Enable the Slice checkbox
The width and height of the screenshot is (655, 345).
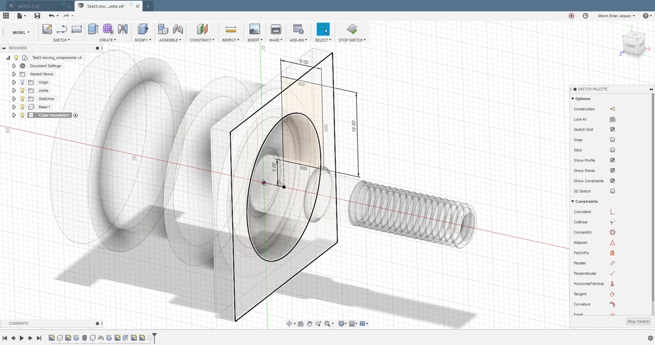[x=612, y=150]
